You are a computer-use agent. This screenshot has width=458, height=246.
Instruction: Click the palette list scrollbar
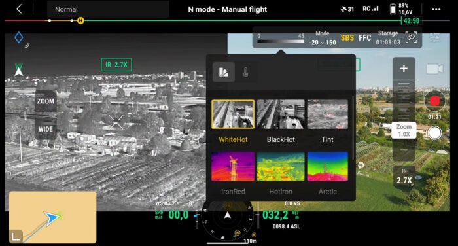pyautogui.click(x=353, y=128)
